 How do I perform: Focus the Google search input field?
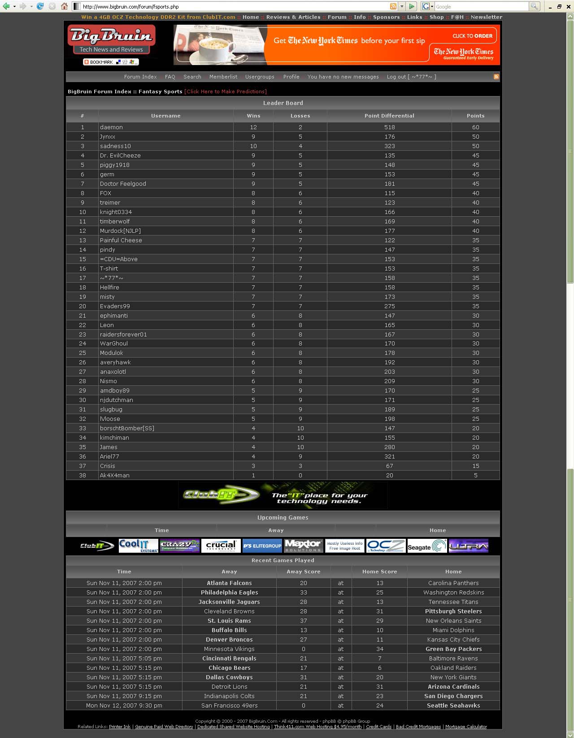[481, 6]
